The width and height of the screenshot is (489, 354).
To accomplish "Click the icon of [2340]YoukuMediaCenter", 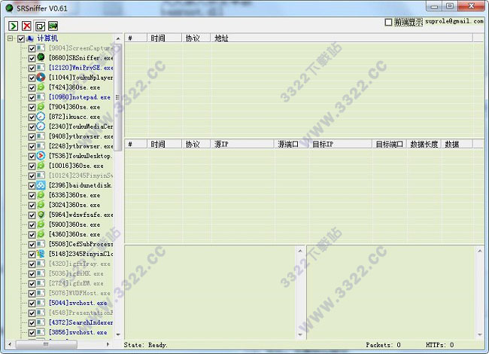I will coord(41,126).
